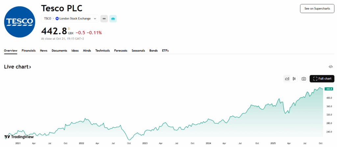Image resolution: width=337 pixels, height=147 pixels.
Task: Click the 442.8 price label on axis
Action: point(328,89)
